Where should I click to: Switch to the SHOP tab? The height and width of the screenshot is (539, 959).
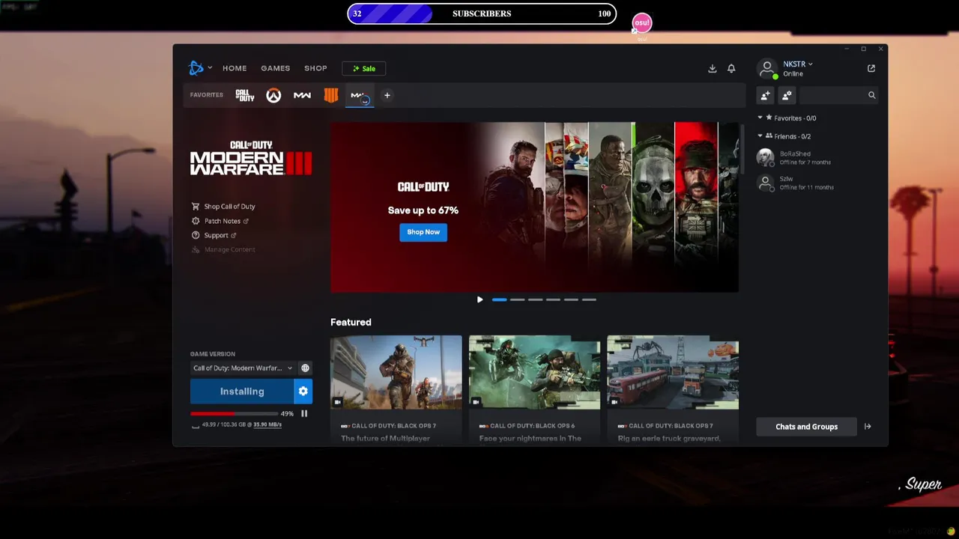click(315, 68)
